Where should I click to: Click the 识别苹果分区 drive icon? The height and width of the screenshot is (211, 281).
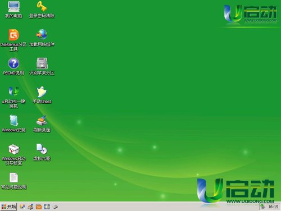pos(42,63)
